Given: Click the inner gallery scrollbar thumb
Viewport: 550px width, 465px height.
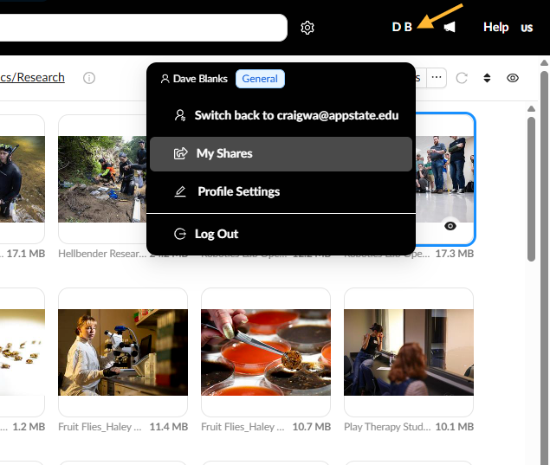Looking at the screenshot, I should tap(532, 189).
